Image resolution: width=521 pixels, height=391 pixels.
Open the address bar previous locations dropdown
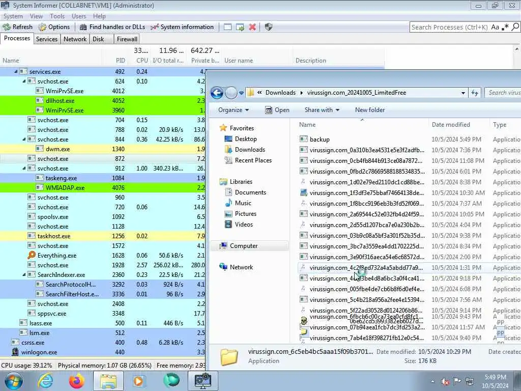pyautogui.click(x=463, y=93)
